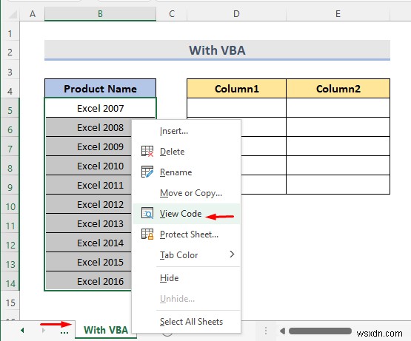Click the With VBA title cell
Viewport: 411px width, 341px height.
click(x=217, y=50)
